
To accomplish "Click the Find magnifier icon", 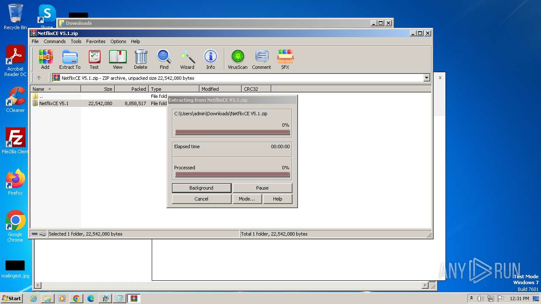I will 164,59.
